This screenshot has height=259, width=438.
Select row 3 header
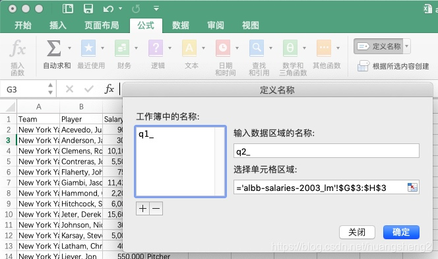tap(9, 140)
